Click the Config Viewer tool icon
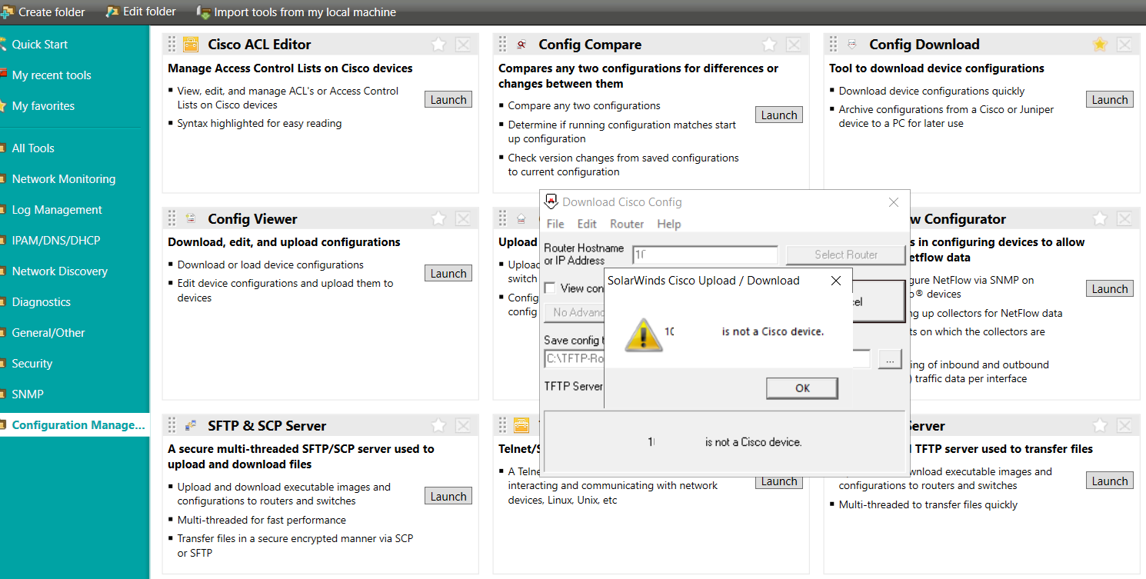The height and width of the screenshot is (579, 1146). pyautogui.click(x=191, y=219)
